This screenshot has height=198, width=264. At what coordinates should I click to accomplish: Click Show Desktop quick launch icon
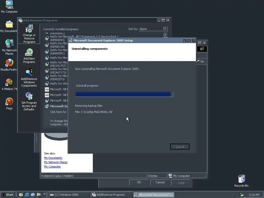21,195
